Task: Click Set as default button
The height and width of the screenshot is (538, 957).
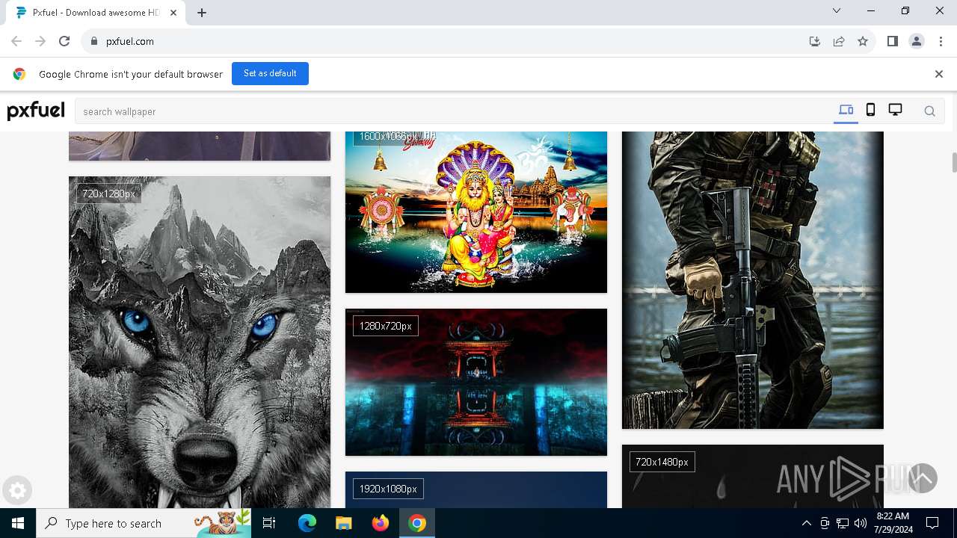Action: [270, 73]
